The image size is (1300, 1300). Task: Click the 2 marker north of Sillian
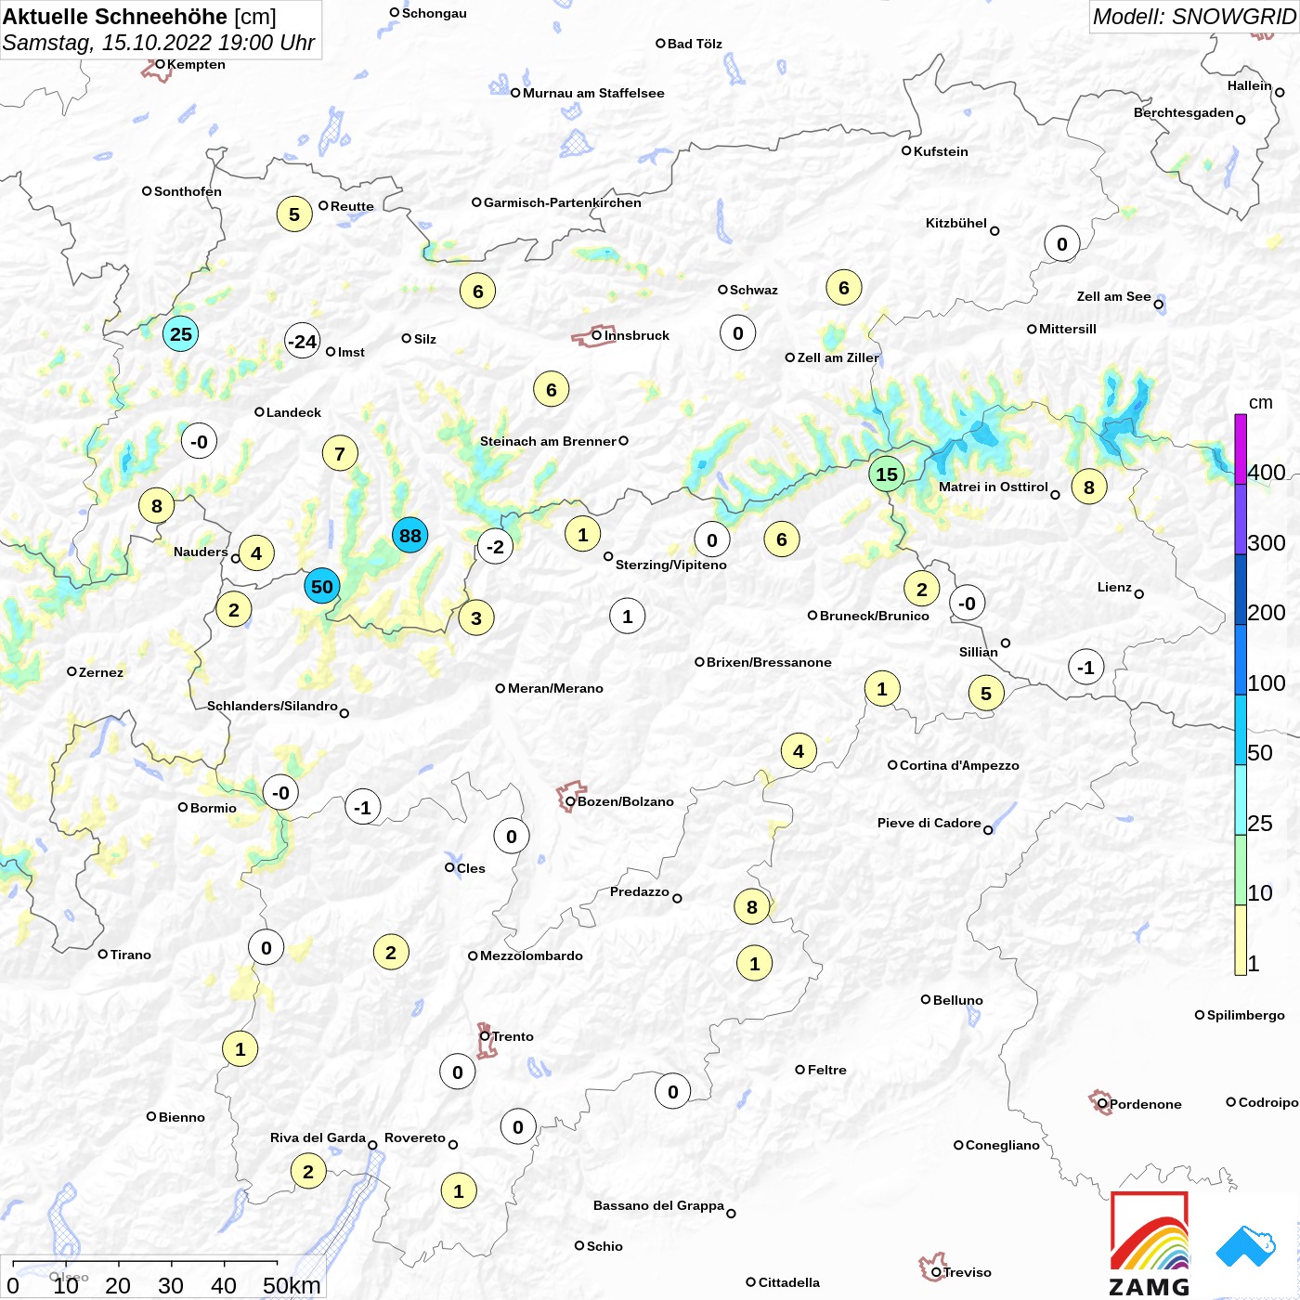922,589
